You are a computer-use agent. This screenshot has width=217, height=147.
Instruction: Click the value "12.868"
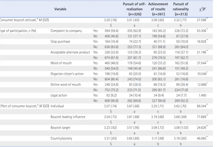tap(202, 84)
